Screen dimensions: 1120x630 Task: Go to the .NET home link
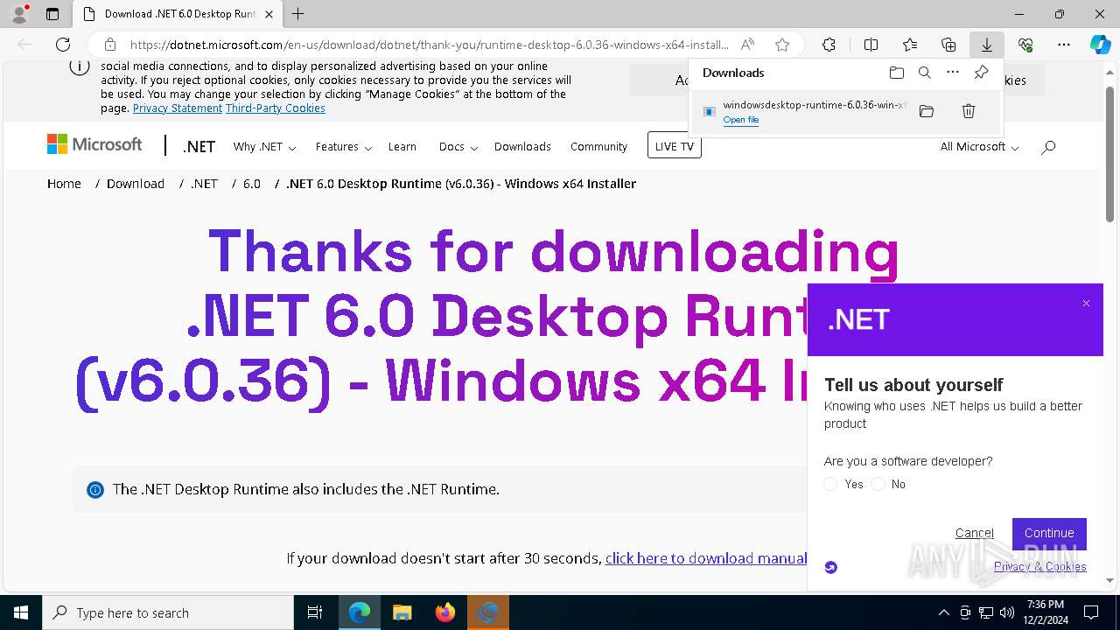[x=199, y=147]
